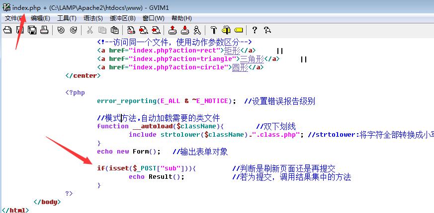Screen dimensions: 434x213
Task: Undo the last edit via toolbar
Action: click(61, 30)
